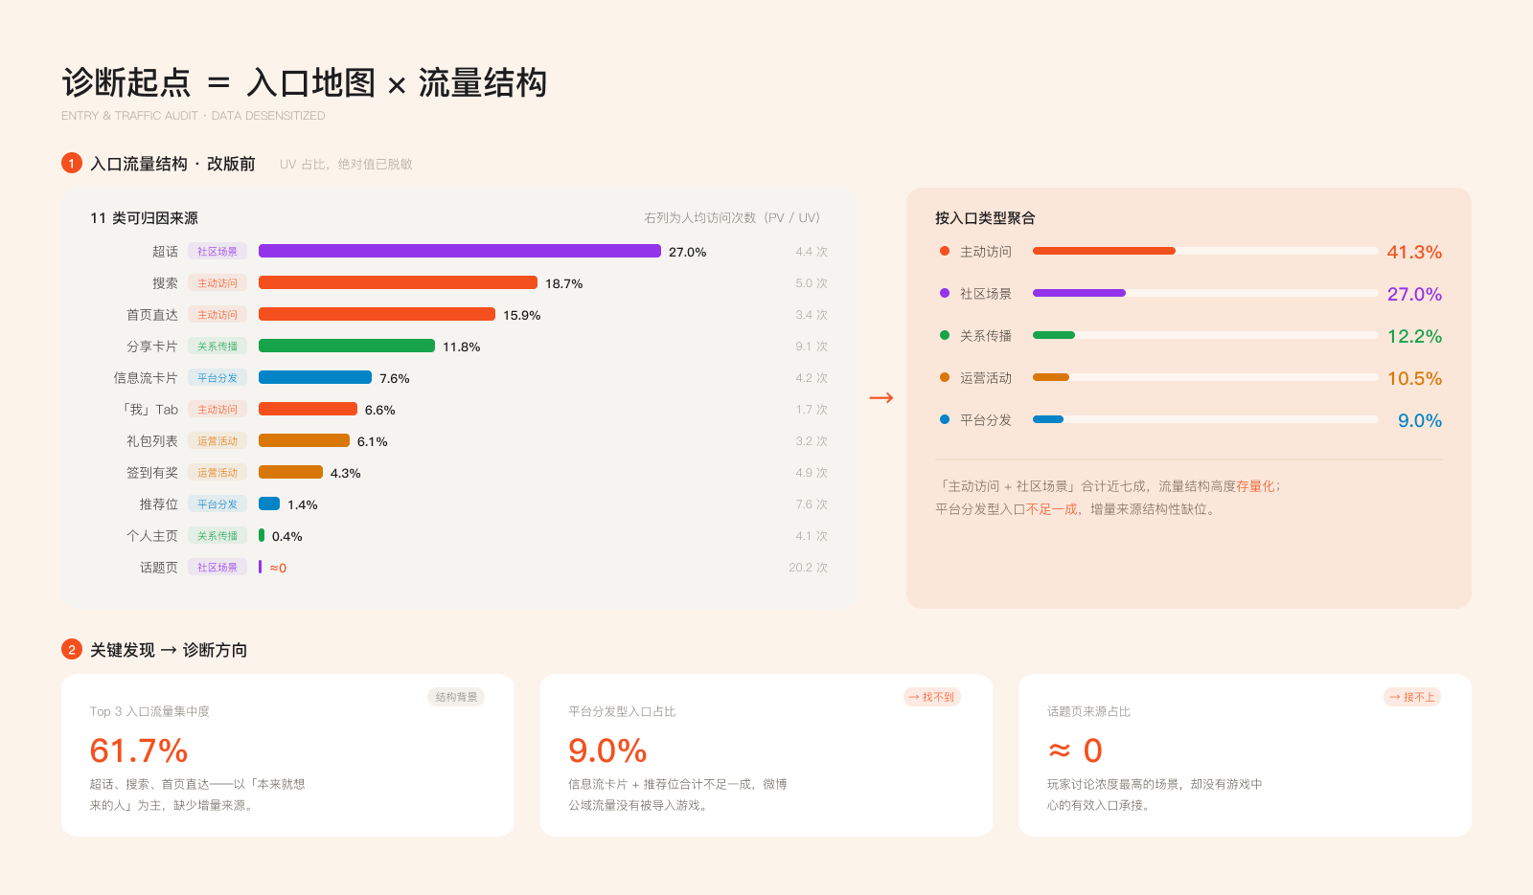Click the 主动访问 tag beside 「我」Tab

(x=217, y=409)
